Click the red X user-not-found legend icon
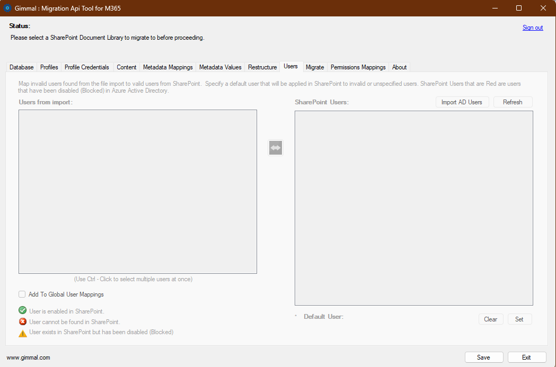The width and height of the screenshot is (556, 367). coord(22,321)
